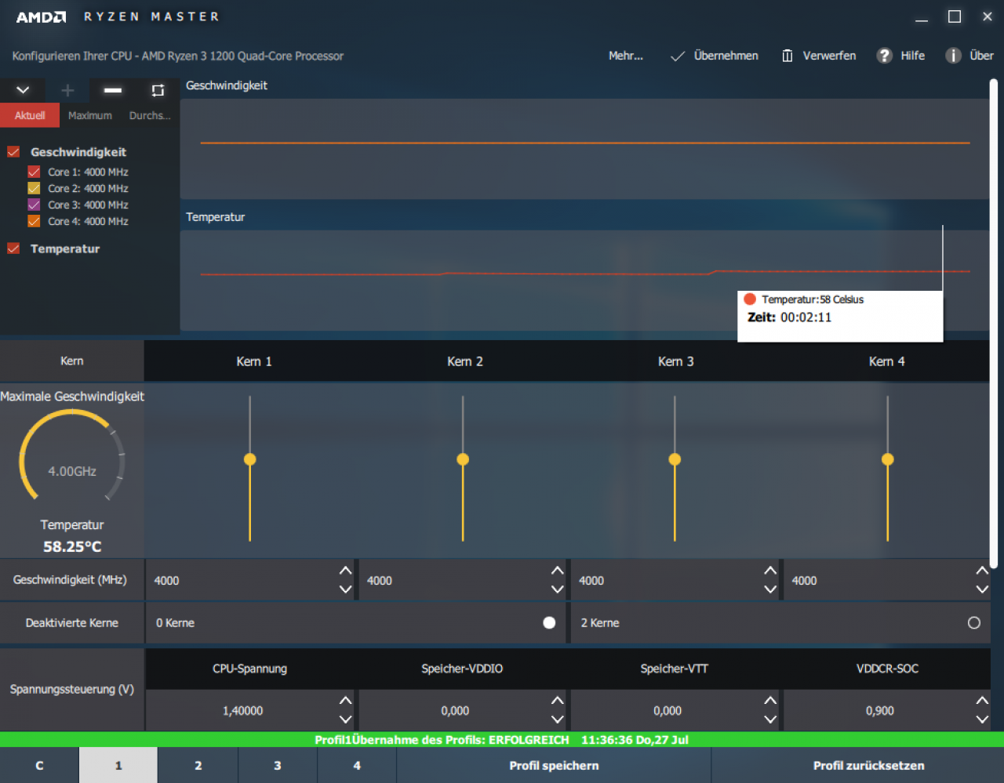This screenshot has height=783, width=1004.
Task: Decrease Kern 2 speed with down arrow
Action: pyautogui.click(x=558, y=589)
